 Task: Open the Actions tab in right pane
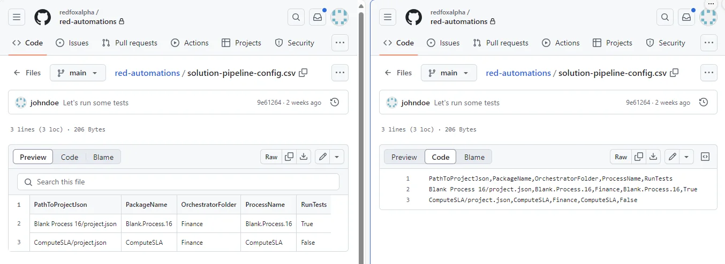click(x=561, y=43)
